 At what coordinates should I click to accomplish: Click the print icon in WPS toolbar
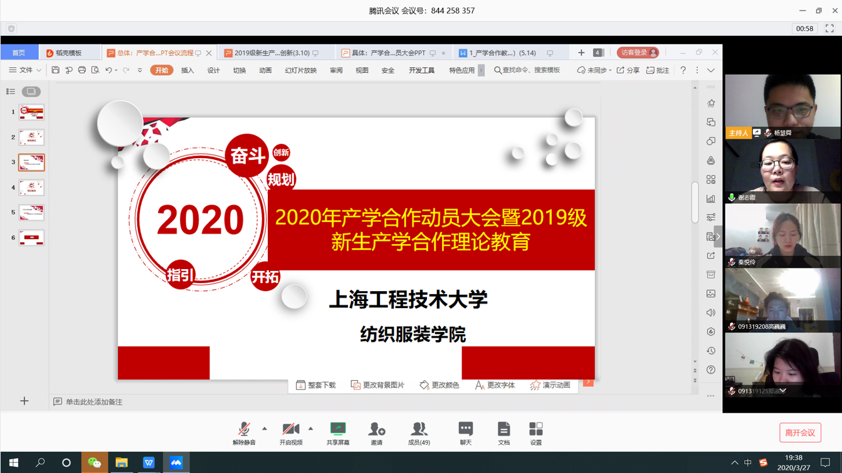pyautogui.click(x=82, y=70)
